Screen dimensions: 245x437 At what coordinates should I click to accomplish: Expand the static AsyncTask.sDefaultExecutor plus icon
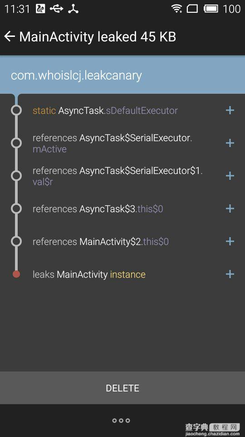click(230, 110)
